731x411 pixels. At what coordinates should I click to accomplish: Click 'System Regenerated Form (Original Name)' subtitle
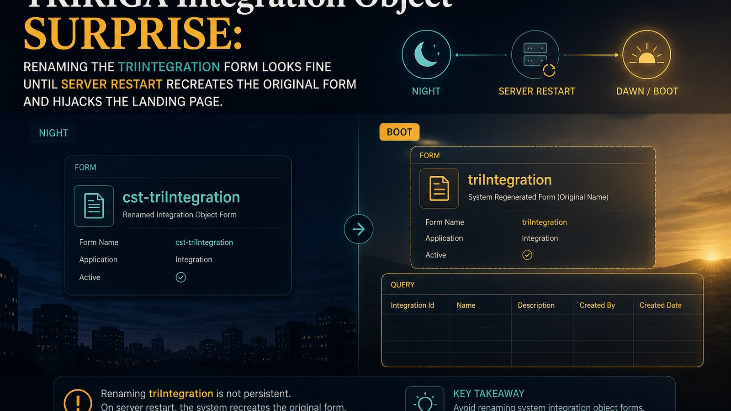coord(538,197)
